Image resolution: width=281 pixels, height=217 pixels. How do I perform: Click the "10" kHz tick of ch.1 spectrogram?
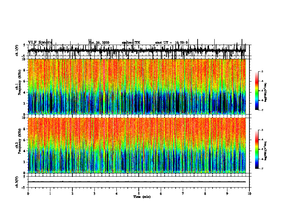coord(24,59)
